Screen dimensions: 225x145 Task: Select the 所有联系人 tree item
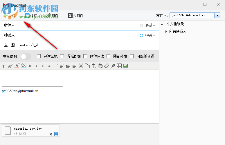coord(178,32)
